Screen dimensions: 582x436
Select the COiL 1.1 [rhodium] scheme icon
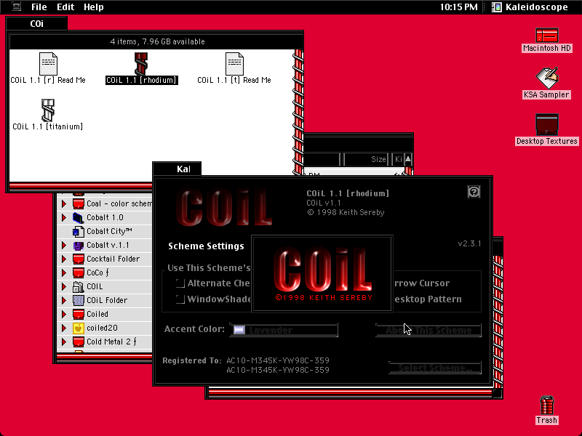click(x=141, y=64)
